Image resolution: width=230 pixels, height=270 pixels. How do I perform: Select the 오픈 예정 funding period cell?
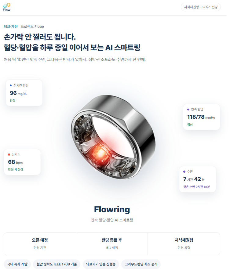pyautogui.click(x=40, y=244)
